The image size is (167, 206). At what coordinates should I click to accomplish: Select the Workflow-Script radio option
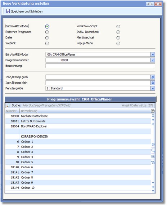coord(118,27)
